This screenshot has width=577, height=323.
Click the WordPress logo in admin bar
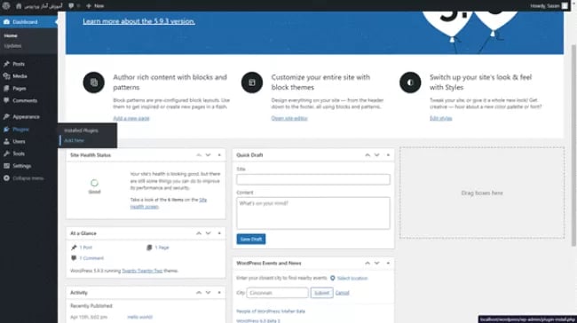click(x=6, y=6)
